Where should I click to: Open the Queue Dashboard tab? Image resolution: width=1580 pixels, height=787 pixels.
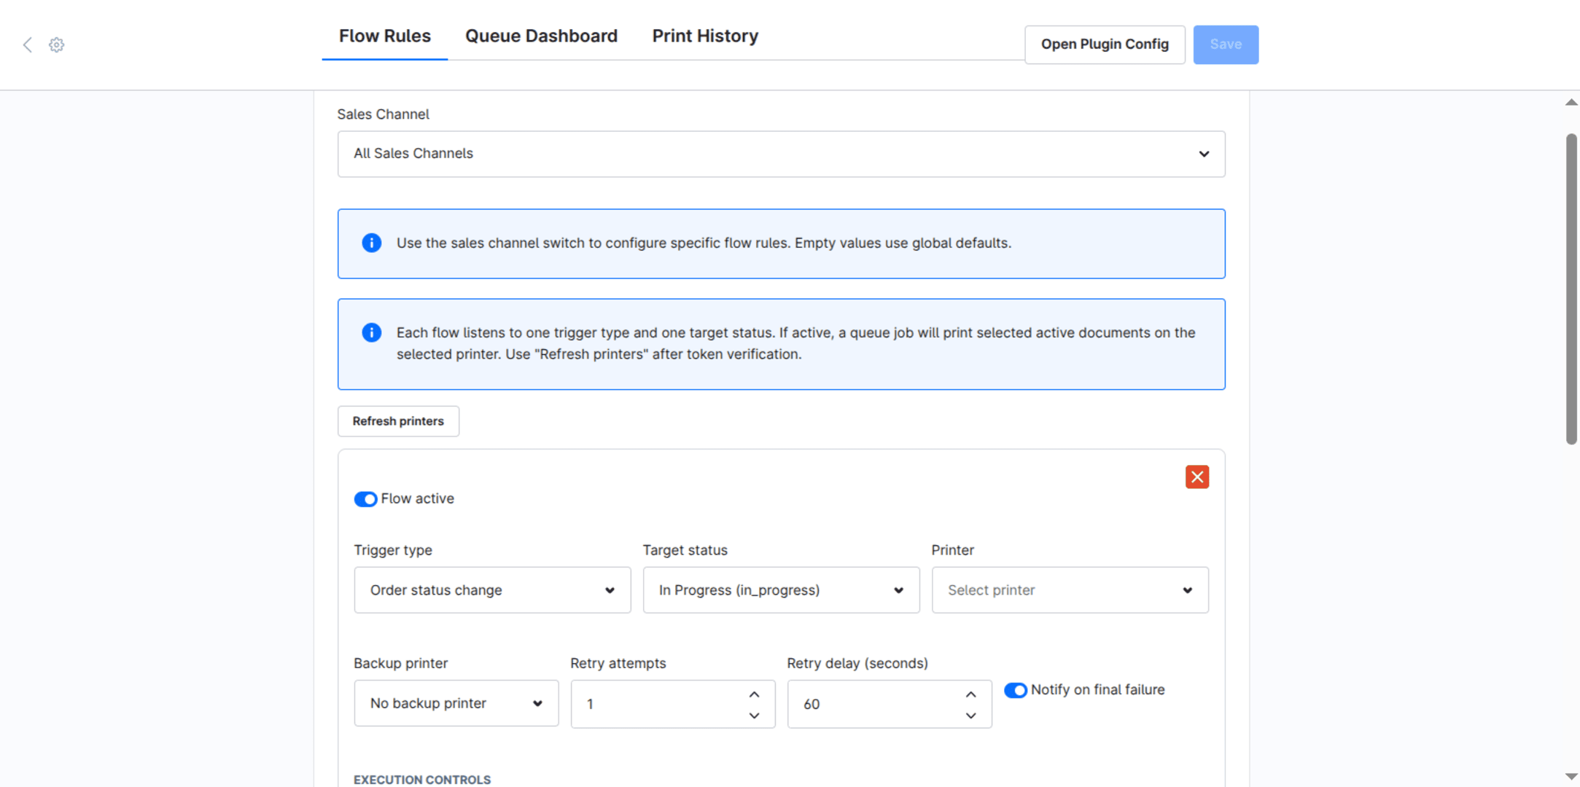(541, 36)
